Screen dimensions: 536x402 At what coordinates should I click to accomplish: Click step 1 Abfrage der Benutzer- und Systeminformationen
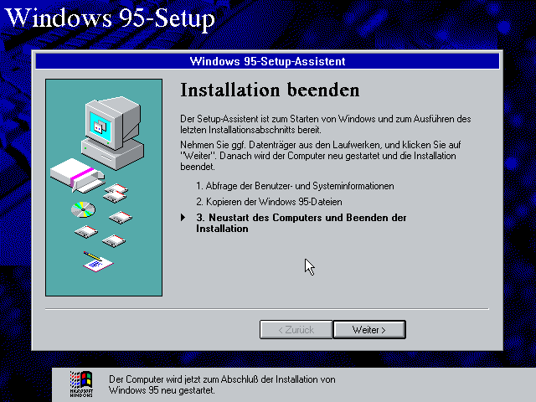295,186
